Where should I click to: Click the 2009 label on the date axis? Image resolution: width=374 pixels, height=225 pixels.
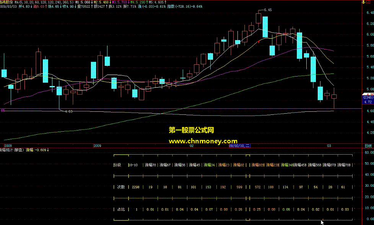coord(97,145)
